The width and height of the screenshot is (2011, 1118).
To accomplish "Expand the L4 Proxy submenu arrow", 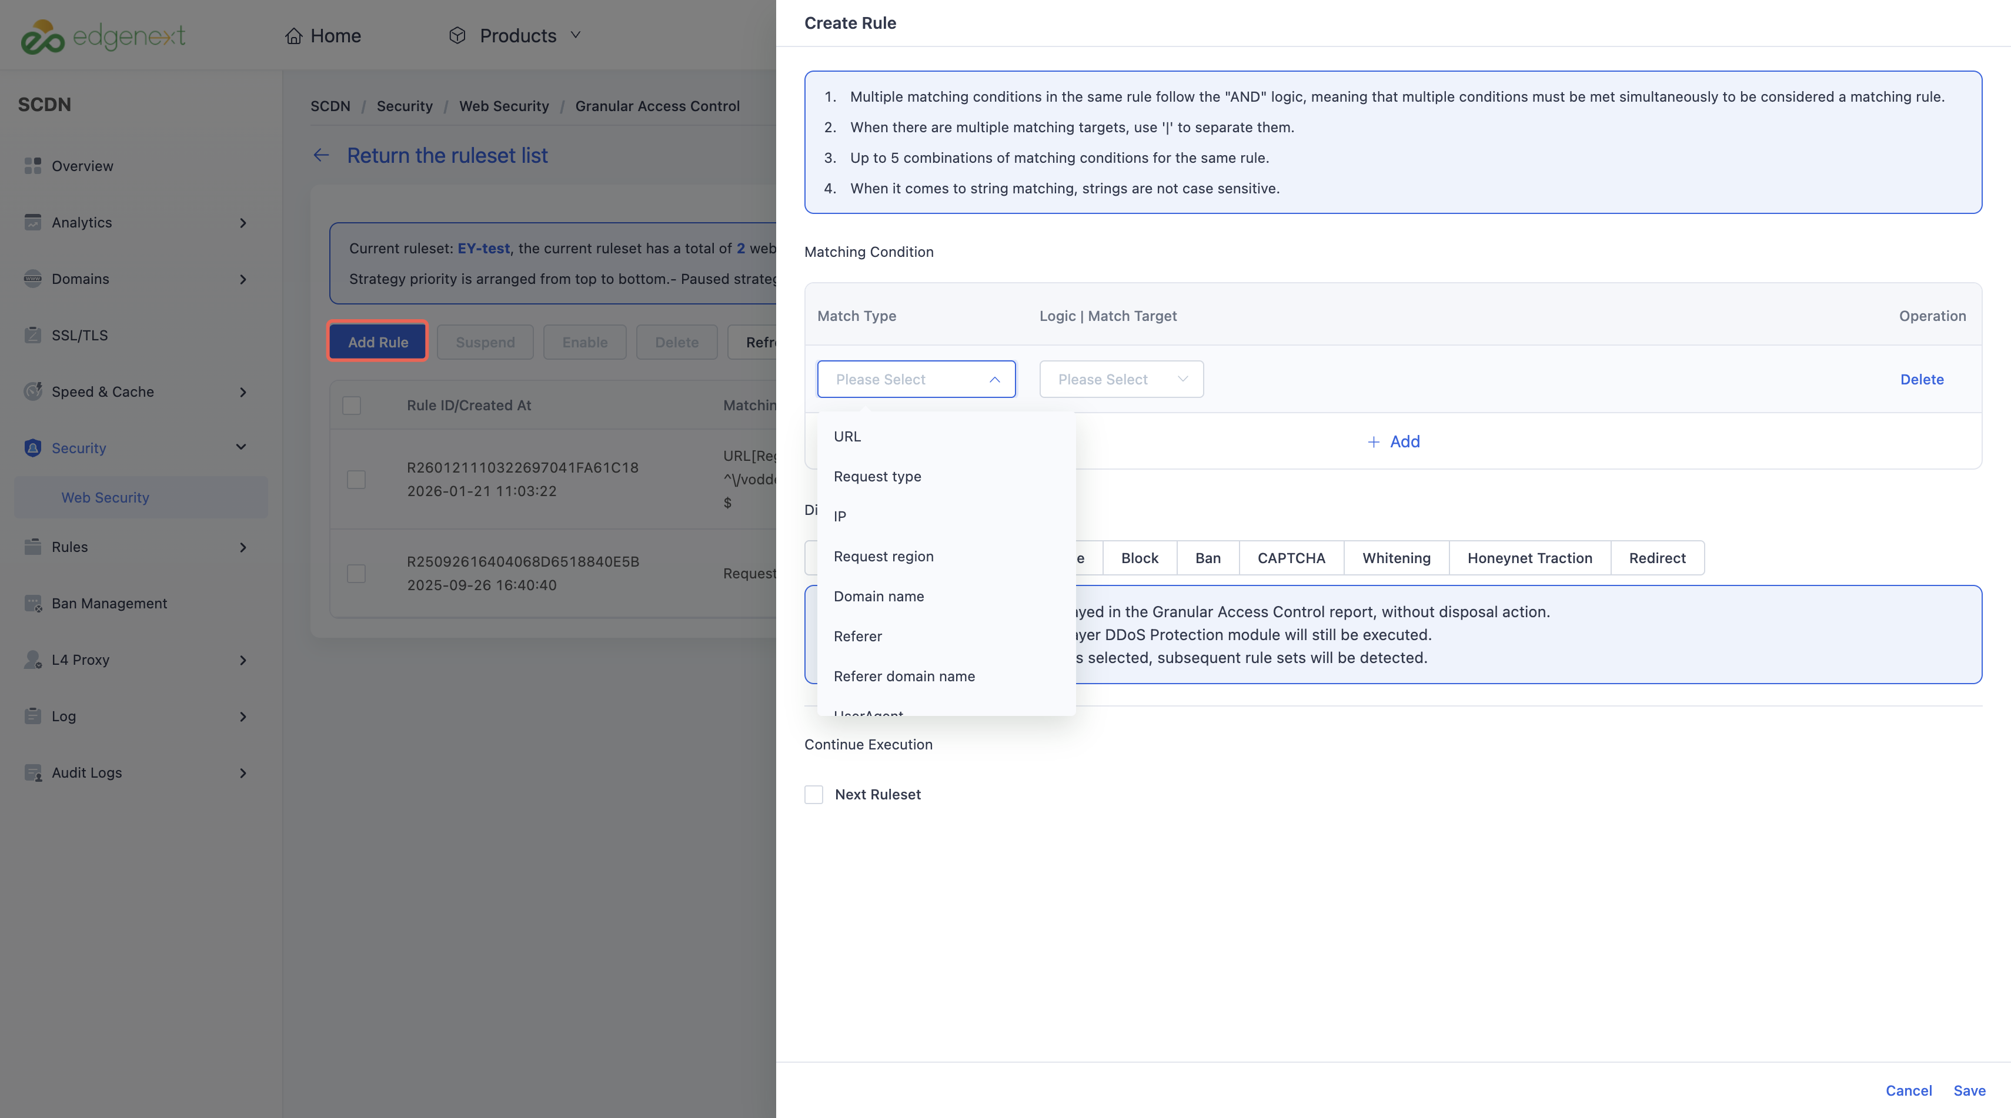I will click(243, 661).
